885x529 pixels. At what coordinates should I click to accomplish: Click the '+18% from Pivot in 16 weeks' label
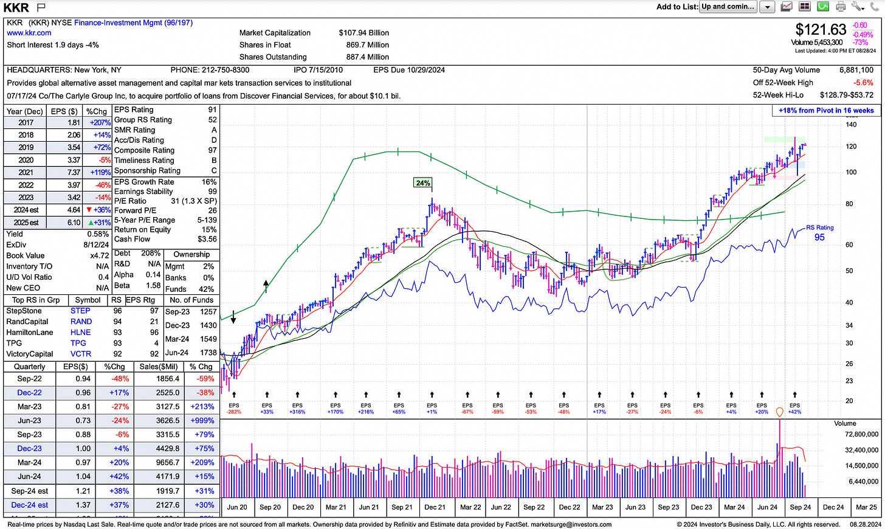[826, 111]
